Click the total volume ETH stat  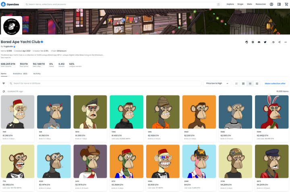tap(8, 65)
